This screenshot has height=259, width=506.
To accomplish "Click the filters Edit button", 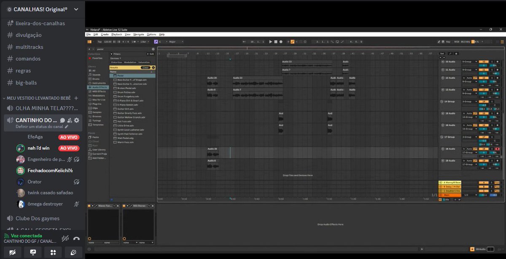I will coord(151,54).
